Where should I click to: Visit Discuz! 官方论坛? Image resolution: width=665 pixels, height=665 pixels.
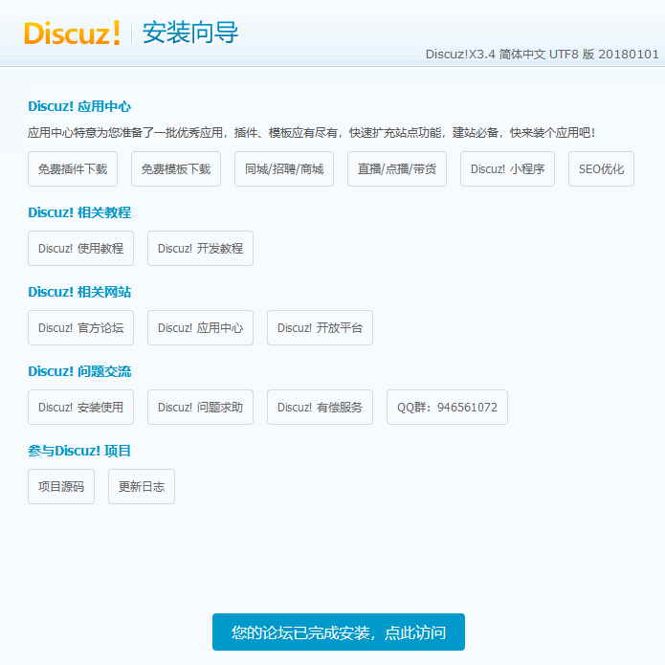pyautogui.click(x=81, y=327)
